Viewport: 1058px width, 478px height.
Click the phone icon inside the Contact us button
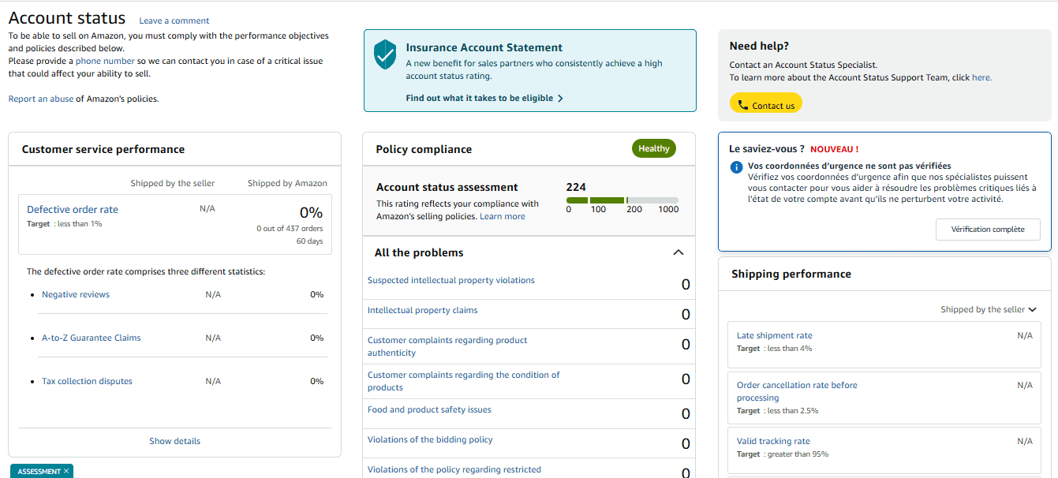click(742, 103)
